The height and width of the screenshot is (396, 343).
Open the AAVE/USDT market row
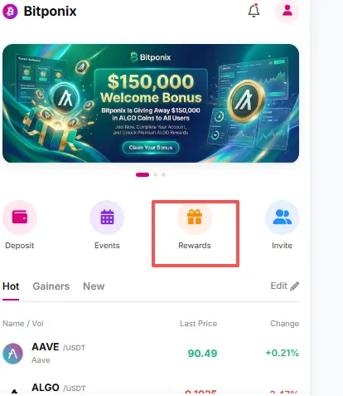[x=151, y=354]
